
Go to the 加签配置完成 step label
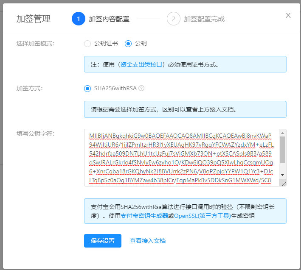204,19
